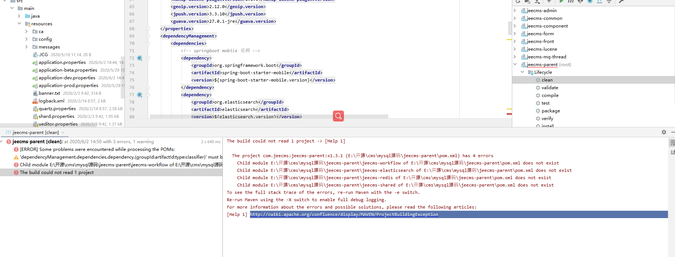The width and height of the screenshot is (675, 257).
Task: Click in spring-boot-starter-mobile artifactId text
Action: 255,73
